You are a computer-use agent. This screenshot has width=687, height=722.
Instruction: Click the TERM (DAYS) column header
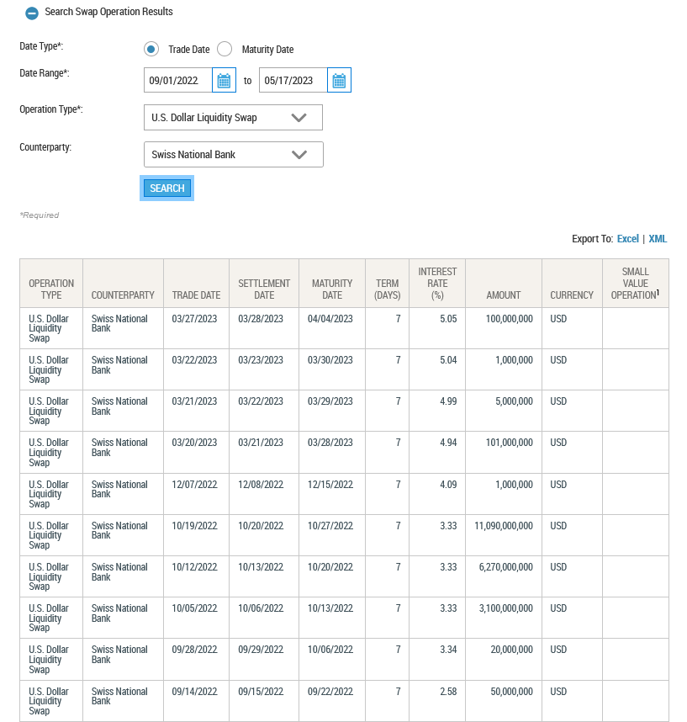pos(387,284)
